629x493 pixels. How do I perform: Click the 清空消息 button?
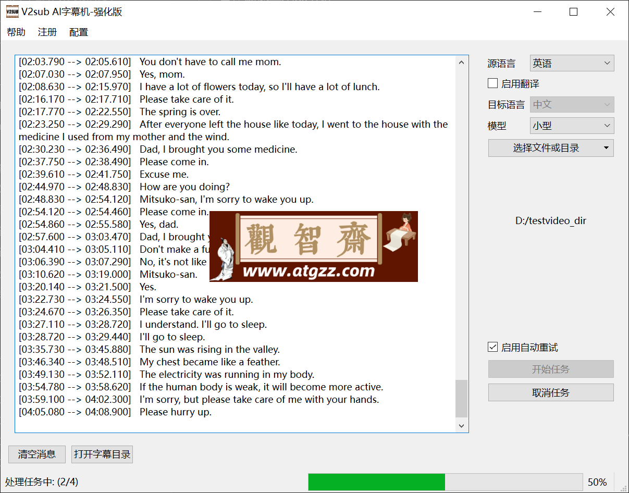coord(36,454)
